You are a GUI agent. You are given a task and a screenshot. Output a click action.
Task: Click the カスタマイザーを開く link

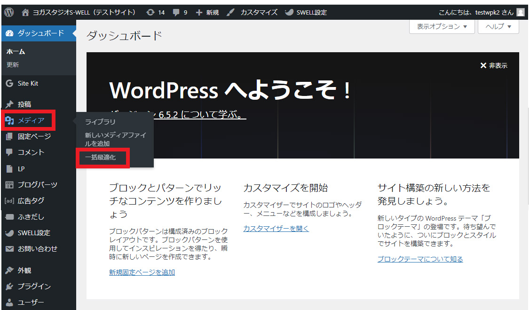[x=276, y=229]
